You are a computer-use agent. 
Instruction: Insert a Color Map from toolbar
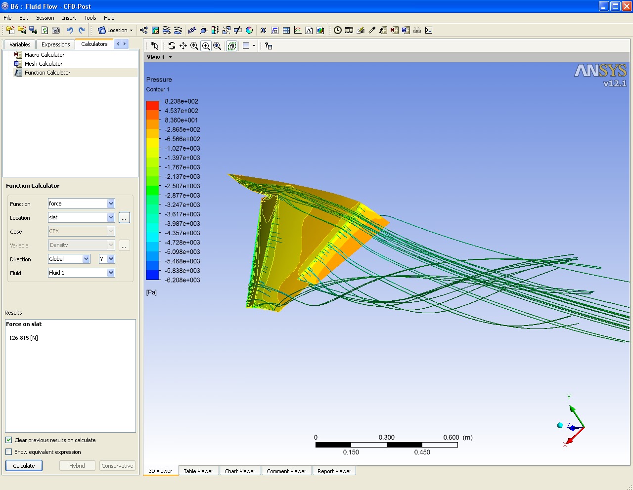249,30
